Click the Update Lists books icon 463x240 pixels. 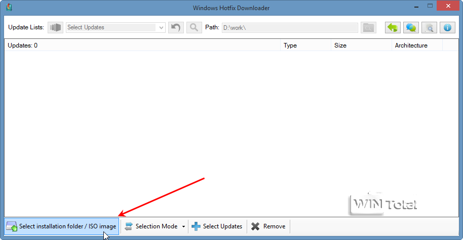click(56, 27)
